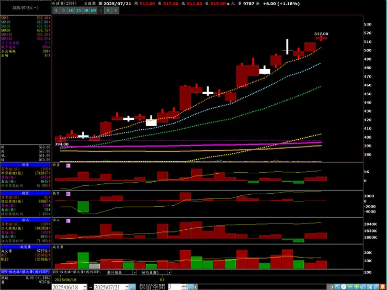The height and width of the screenshot is (290, 387).
Task: Click the fit-to-screen icon in bottom toolbar
Action: point(369,287)
